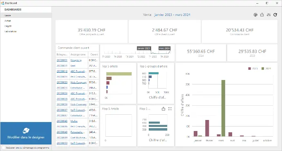Open order link 20000028
The image size is (282, 151).
tap(62, 99)
